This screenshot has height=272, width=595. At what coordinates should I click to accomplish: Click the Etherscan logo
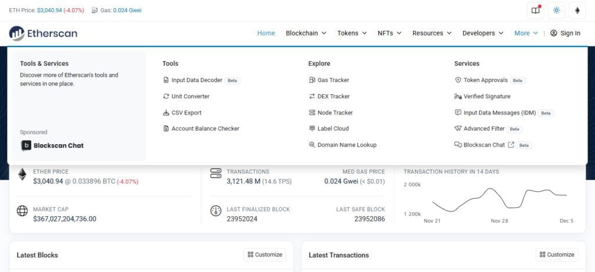(x=43, y=33)
